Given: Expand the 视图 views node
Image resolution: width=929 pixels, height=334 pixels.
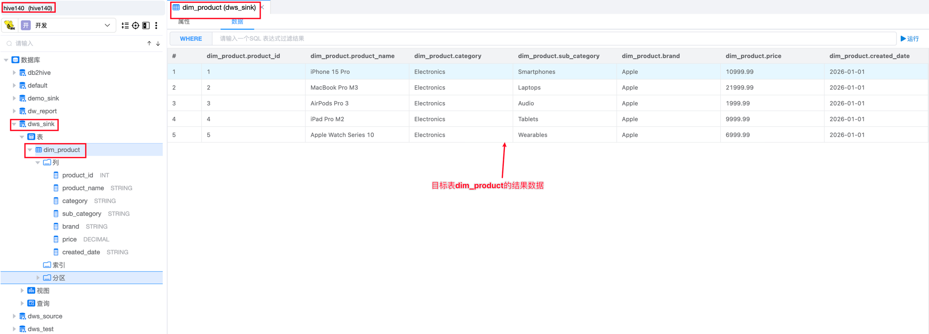Looking at the screenshot, I should [22, 291].
